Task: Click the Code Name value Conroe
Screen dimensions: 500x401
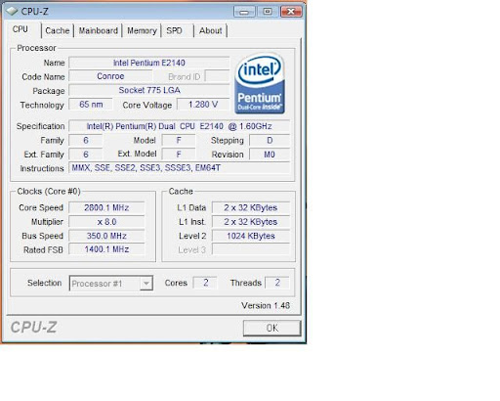Action: tap(110, 76)
